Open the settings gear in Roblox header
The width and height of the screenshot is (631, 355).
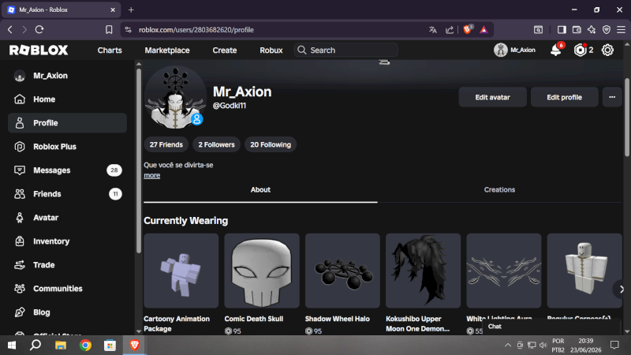607,50
